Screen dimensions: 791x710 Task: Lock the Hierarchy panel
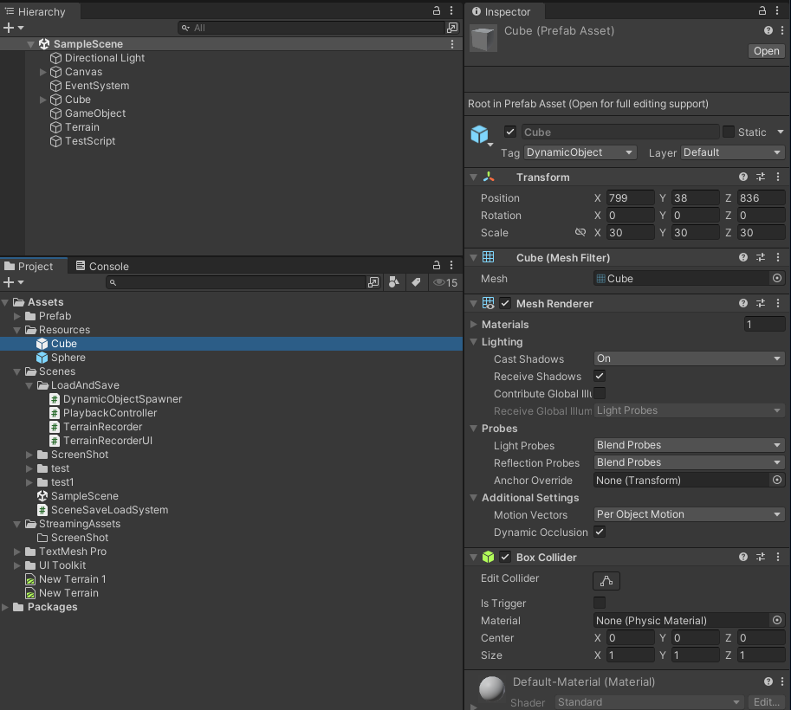point(437,10)
